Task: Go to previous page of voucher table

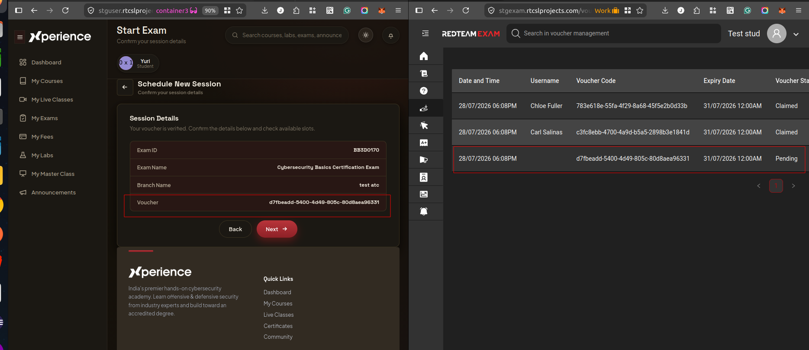Action: point(758,186)
